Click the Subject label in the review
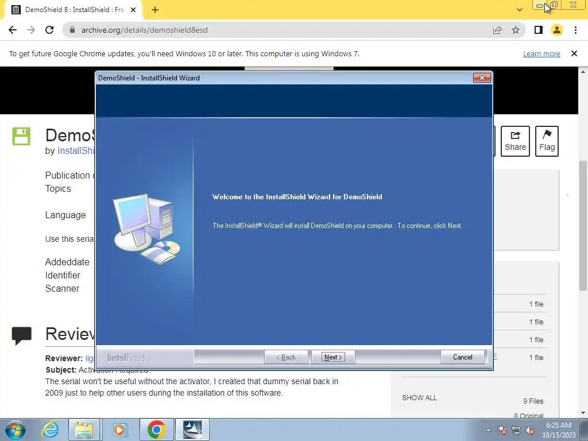Image resolution: width=588 pixels, height=441 pixels. tap(61, 370)
